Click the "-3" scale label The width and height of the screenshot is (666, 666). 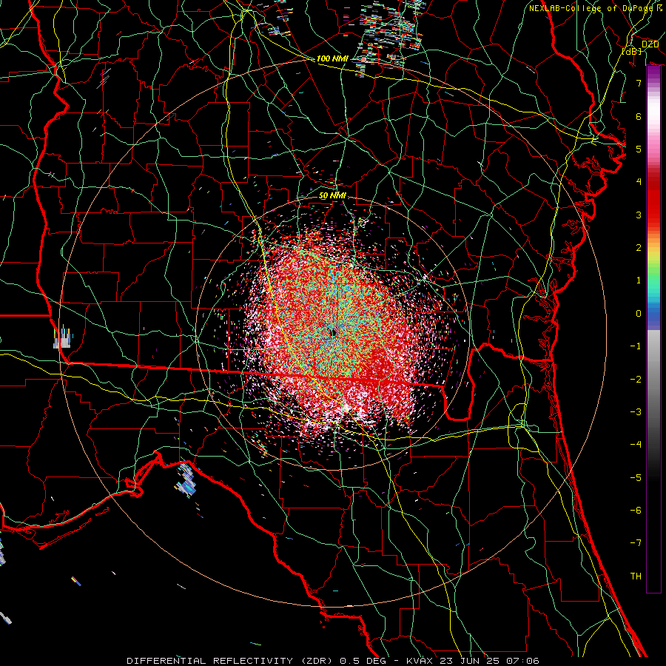(x=636, y=412)
